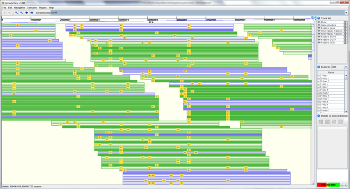Screen dimensions: 350x189
Task: Click the fourth icon in the Details toolbar
Action: point(340,122)
